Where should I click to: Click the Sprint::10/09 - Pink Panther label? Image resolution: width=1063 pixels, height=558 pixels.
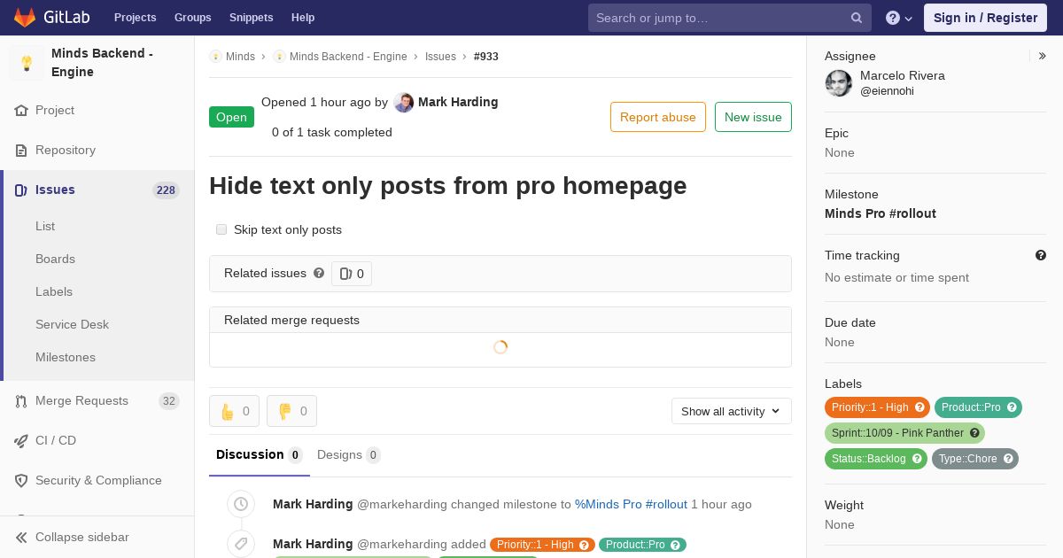[897, 433]
